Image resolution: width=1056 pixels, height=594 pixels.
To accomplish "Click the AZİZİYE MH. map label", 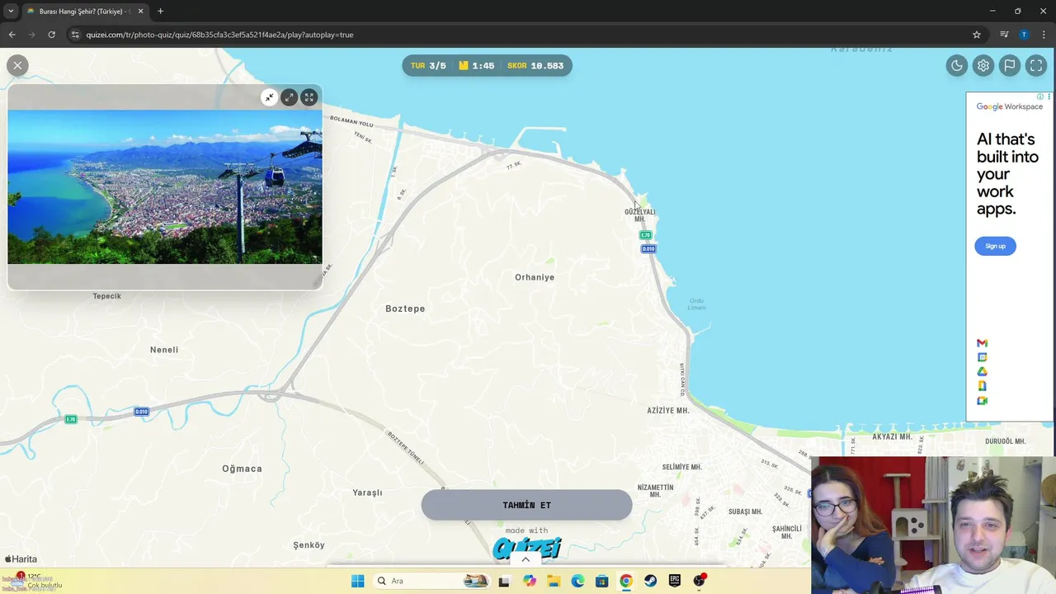I will click(668, 411).
